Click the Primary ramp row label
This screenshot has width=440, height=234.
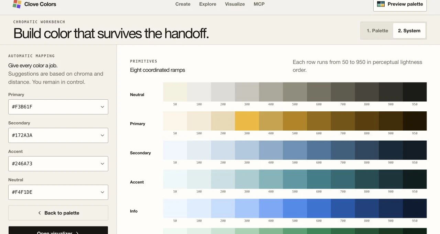tap(137, 124)
